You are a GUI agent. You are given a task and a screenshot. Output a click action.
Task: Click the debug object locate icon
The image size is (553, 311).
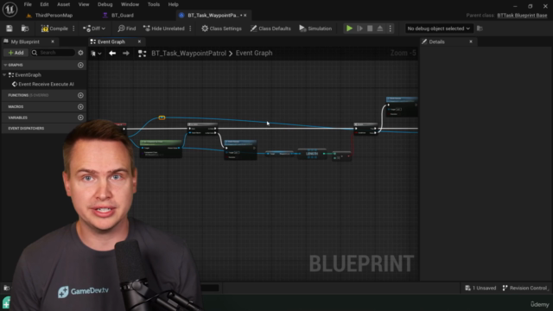coord(480,29)
